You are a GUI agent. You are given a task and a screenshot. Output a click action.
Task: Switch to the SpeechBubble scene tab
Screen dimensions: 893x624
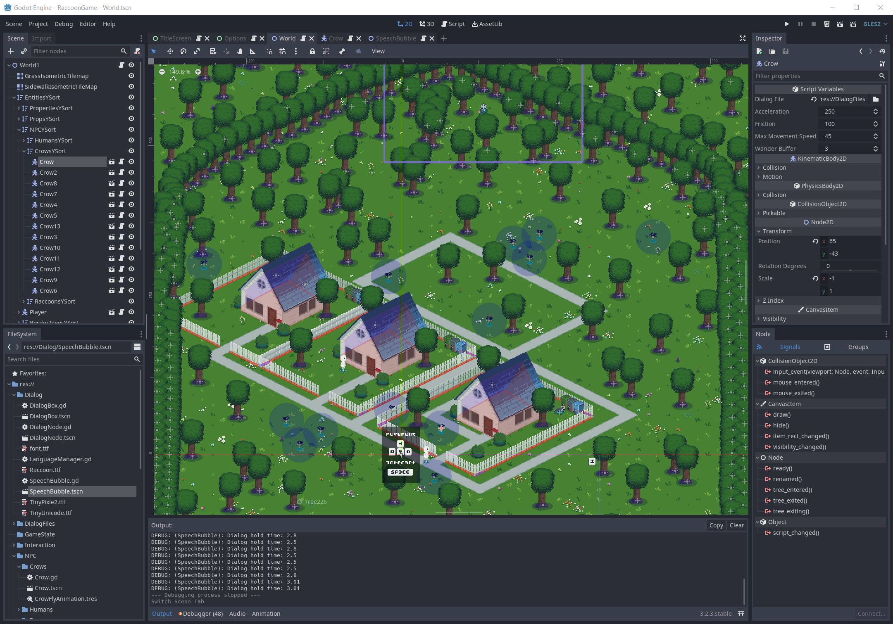pyautogui.click(x=395, y=38)
